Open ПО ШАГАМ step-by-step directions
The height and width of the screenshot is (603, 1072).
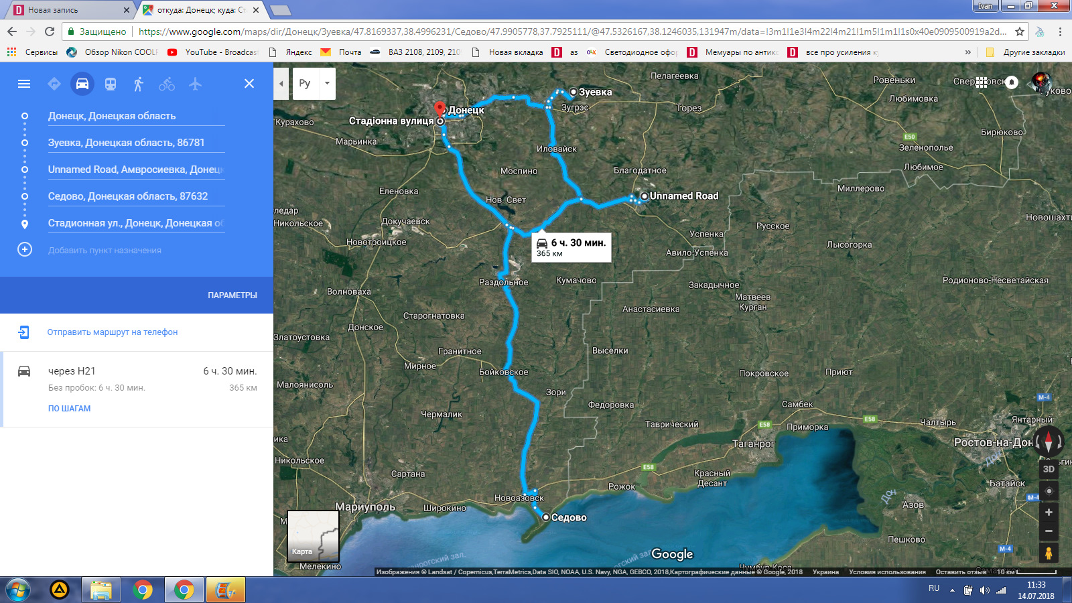(69, 409)
